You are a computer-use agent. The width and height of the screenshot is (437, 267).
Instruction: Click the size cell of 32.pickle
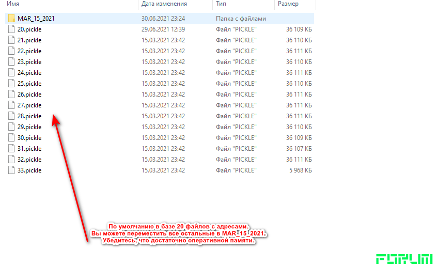299,160
